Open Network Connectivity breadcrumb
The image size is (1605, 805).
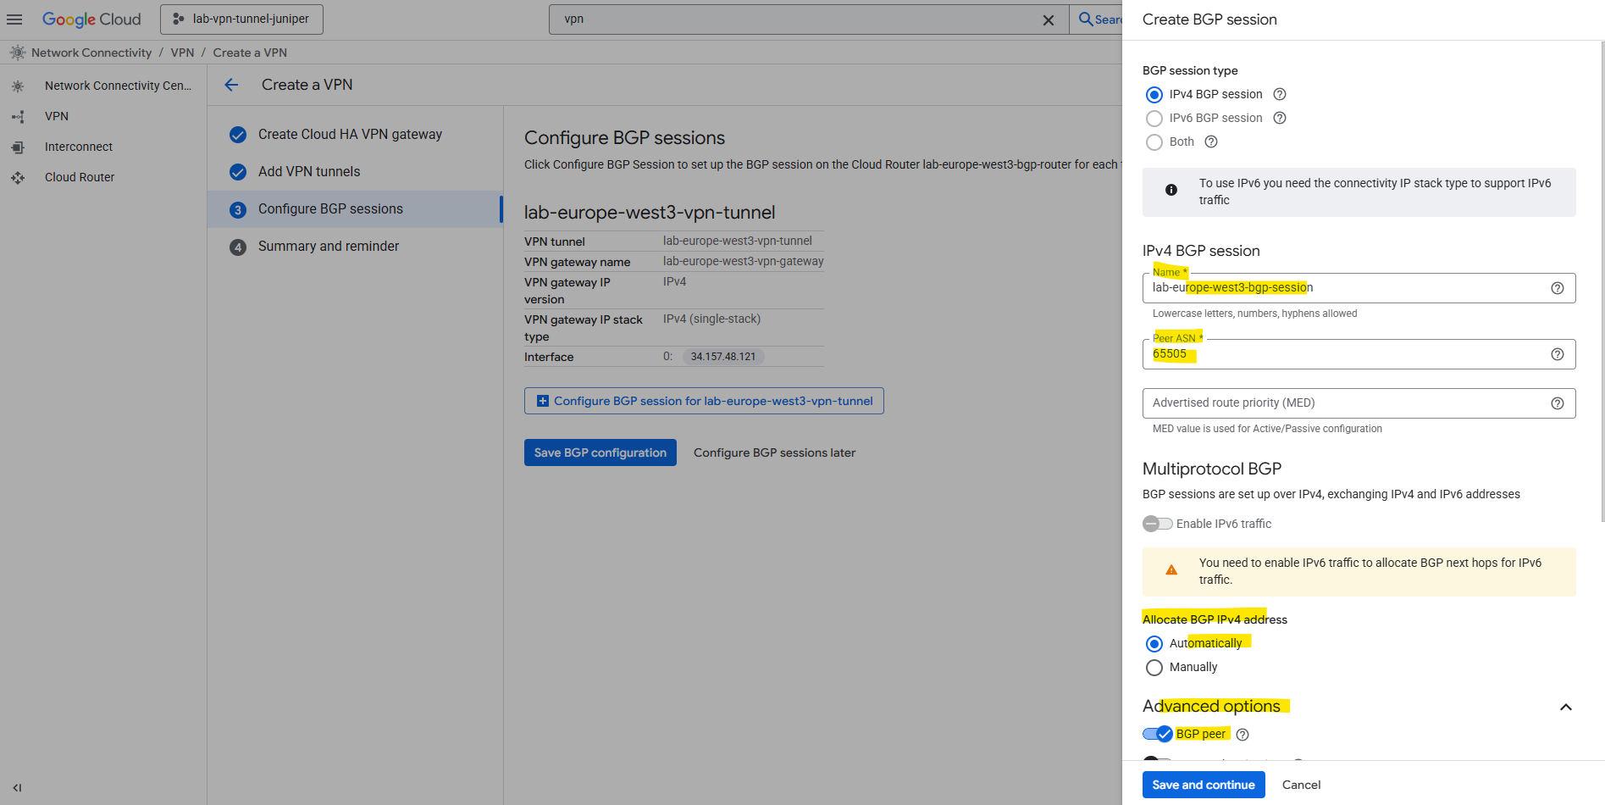click(91, 53)
